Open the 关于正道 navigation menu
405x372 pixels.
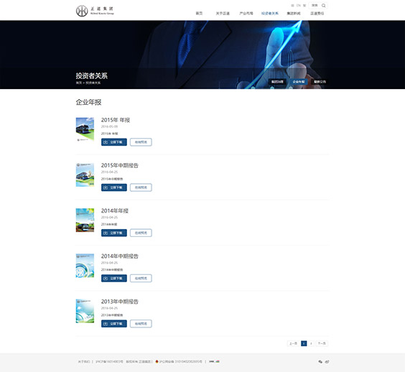tap(223, 14)
